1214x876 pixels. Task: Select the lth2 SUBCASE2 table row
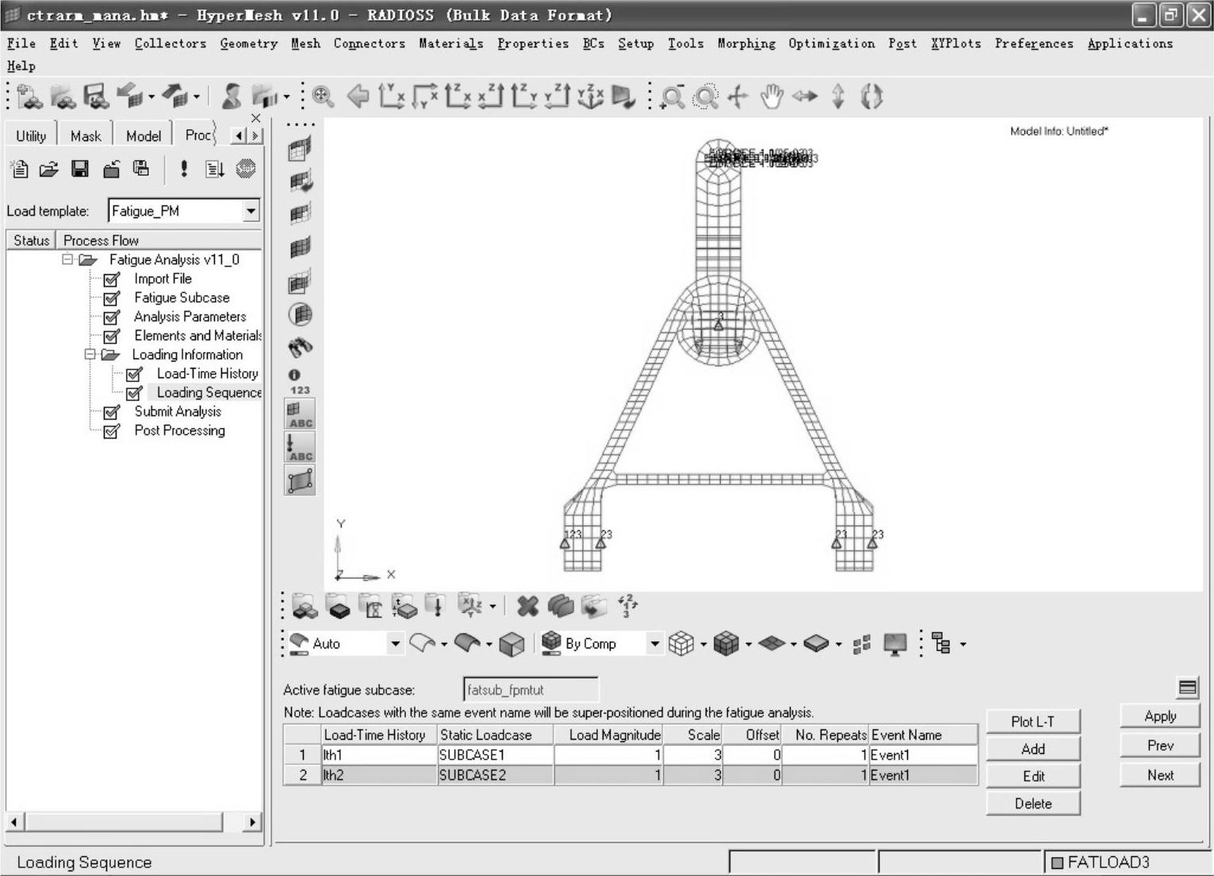tap(492, 775)
